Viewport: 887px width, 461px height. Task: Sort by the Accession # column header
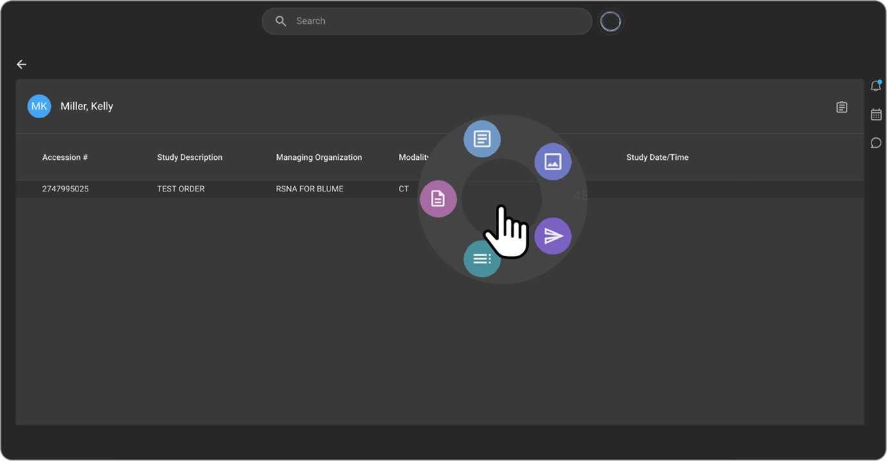[65, 157]
